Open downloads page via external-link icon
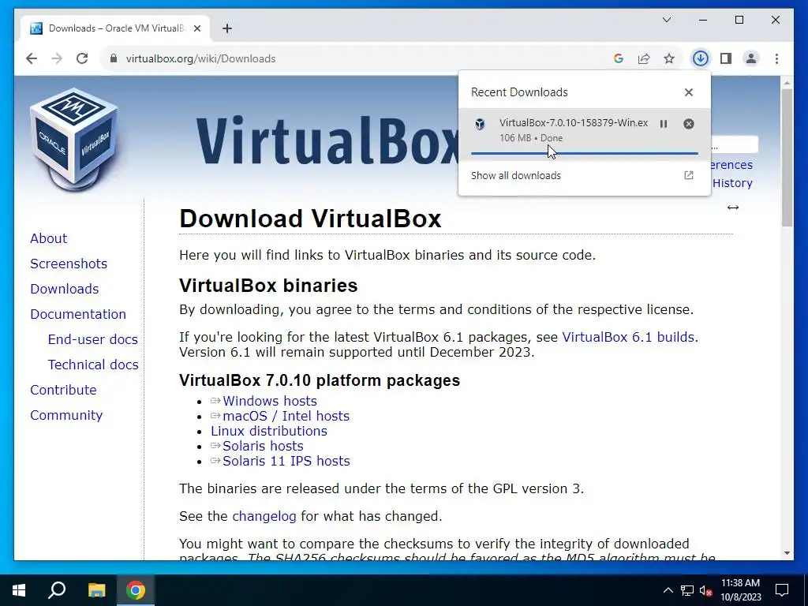The height and width of the screenshot is (606, 808). click(x=688, y=175)
